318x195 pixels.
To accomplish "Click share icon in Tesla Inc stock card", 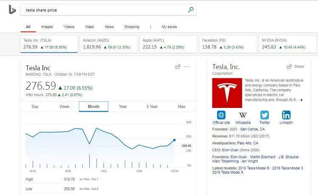I will point(178,66).
